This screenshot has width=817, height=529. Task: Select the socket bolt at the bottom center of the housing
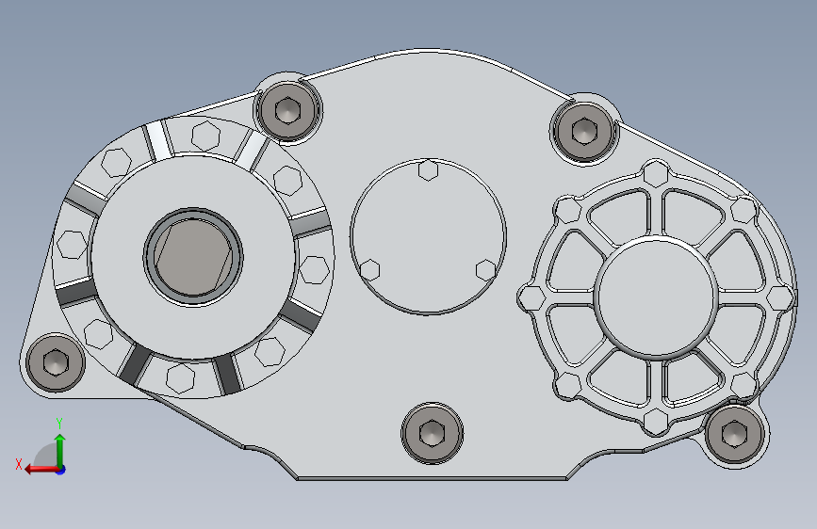click(x=432, y=433)
